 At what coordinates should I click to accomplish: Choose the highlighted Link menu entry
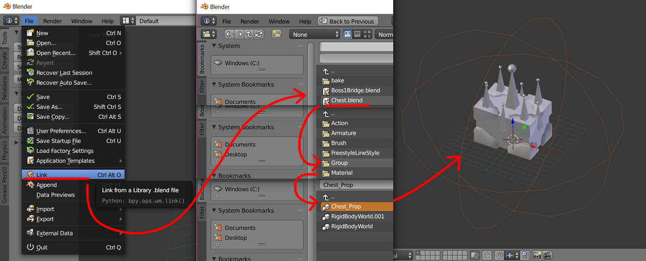(x=74, y=175)
